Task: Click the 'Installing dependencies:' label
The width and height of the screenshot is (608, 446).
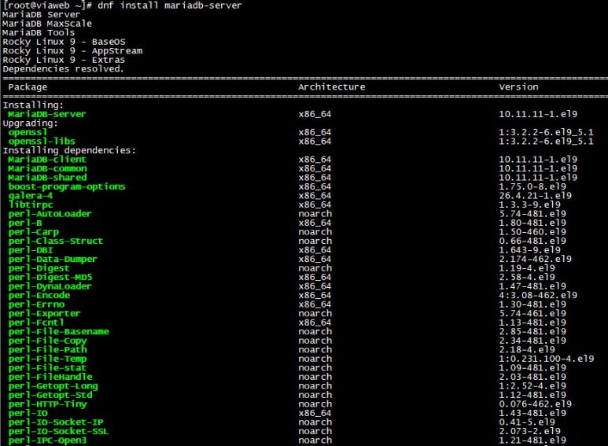Action: tap(69, 150)
